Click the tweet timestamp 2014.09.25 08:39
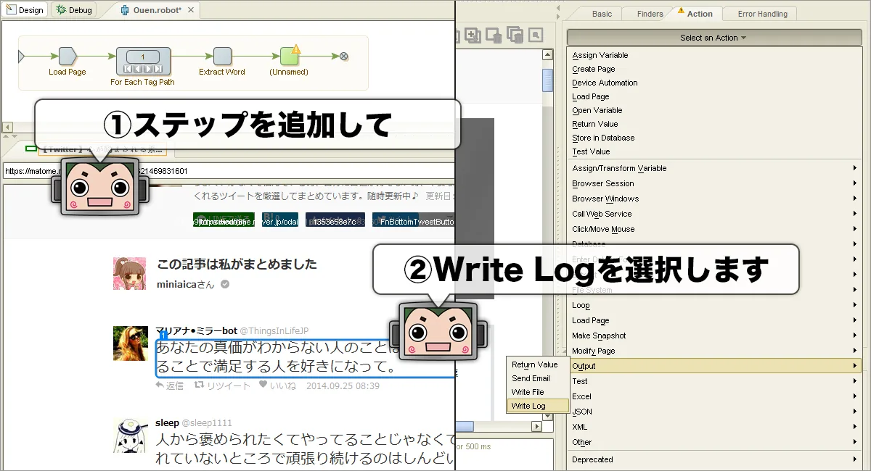 [x=343, y=385]
